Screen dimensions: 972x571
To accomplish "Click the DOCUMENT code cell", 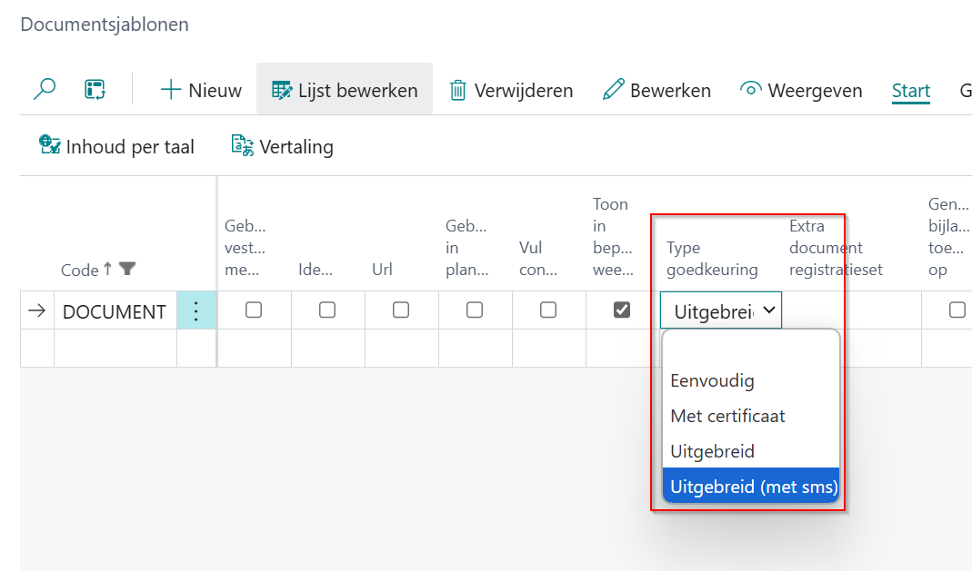I will [115, 311].
